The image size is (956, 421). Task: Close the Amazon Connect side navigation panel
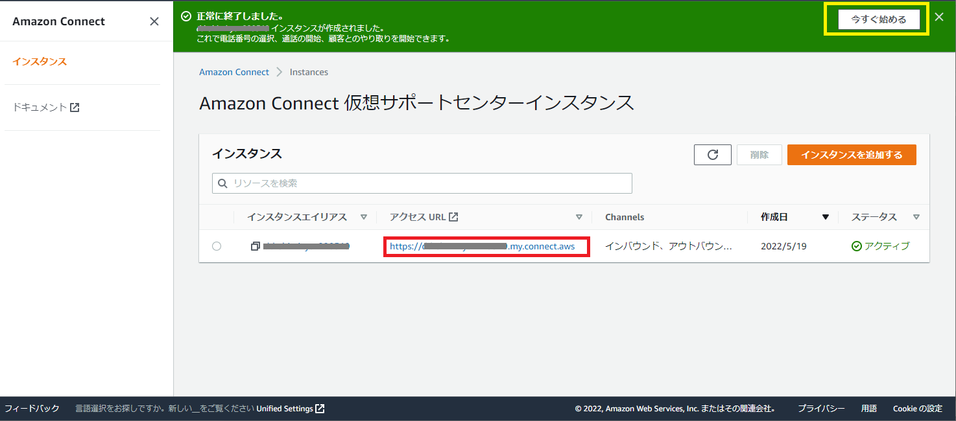pyautogui.click(x=154, y=21)
